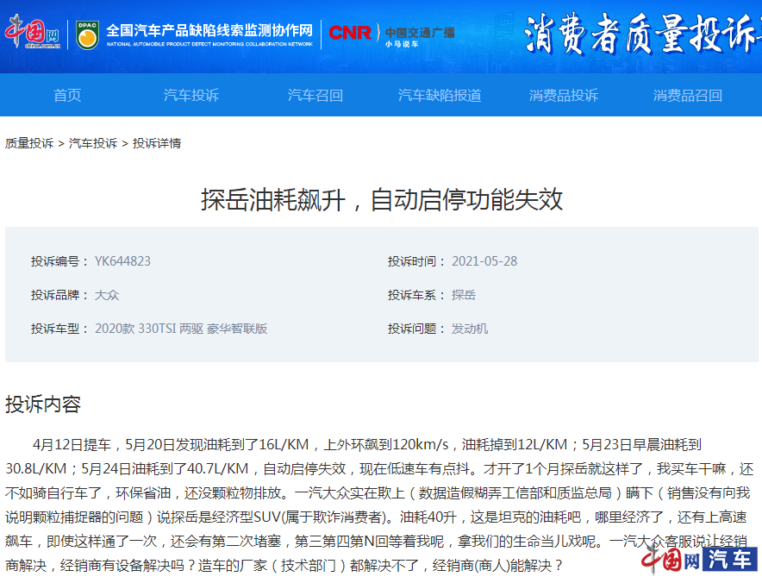Click the brand value 大众

[107, 295]
